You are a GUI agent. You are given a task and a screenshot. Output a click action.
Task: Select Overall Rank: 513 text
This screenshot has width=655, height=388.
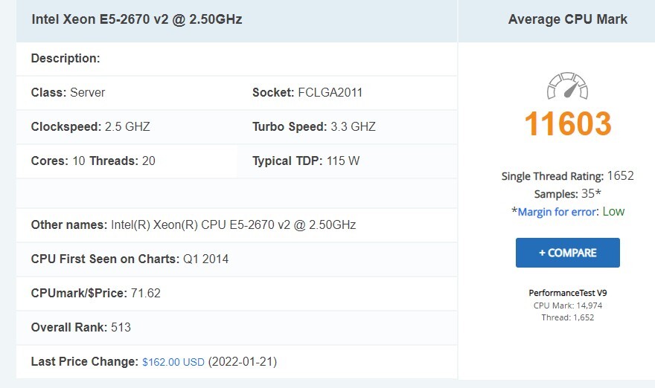(81, 328)
